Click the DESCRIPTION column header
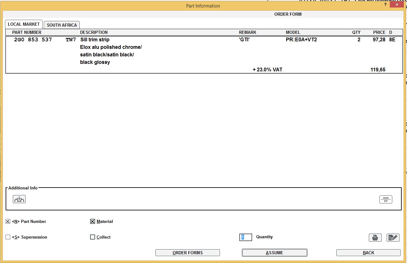 (94, 32)
